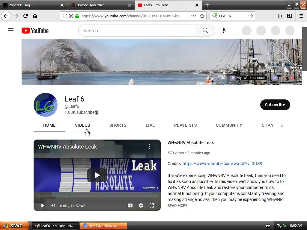
Task: Open the LIVE channel tab
Action: (x=150, y=125)
